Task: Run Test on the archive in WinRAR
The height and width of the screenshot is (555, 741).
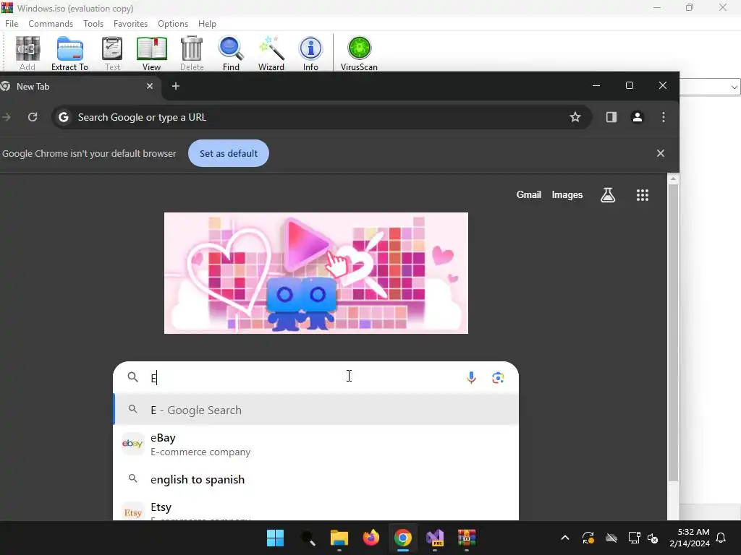Action: click(x=112, y=53)
